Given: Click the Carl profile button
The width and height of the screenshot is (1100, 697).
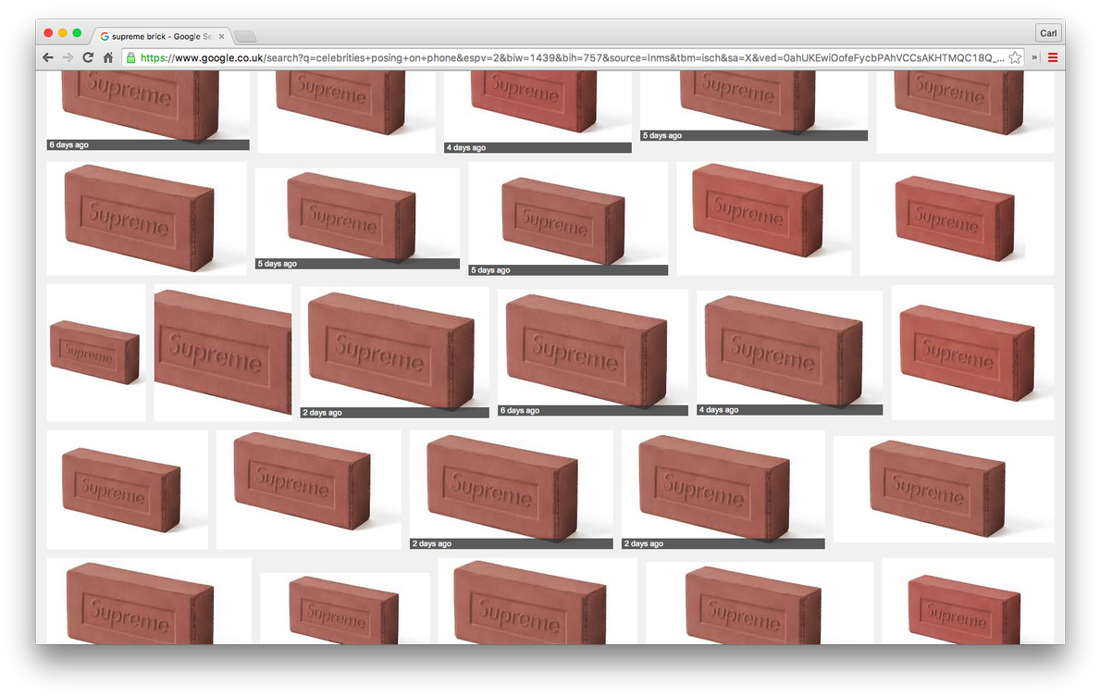Looking at the screenshot, I should pyautogui.click(x=1047, y=32).
